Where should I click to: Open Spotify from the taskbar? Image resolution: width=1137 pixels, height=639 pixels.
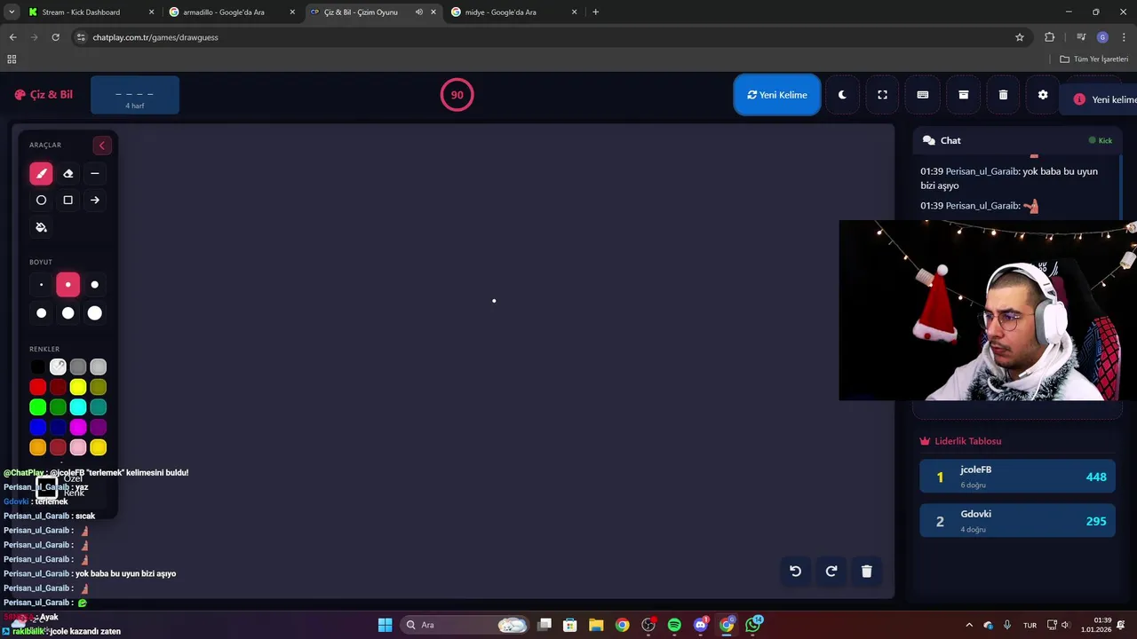[x=674, y=625]
